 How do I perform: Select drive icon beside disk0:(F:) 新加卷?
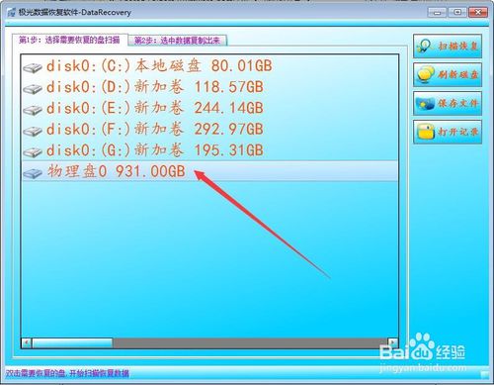click(33, 131)
